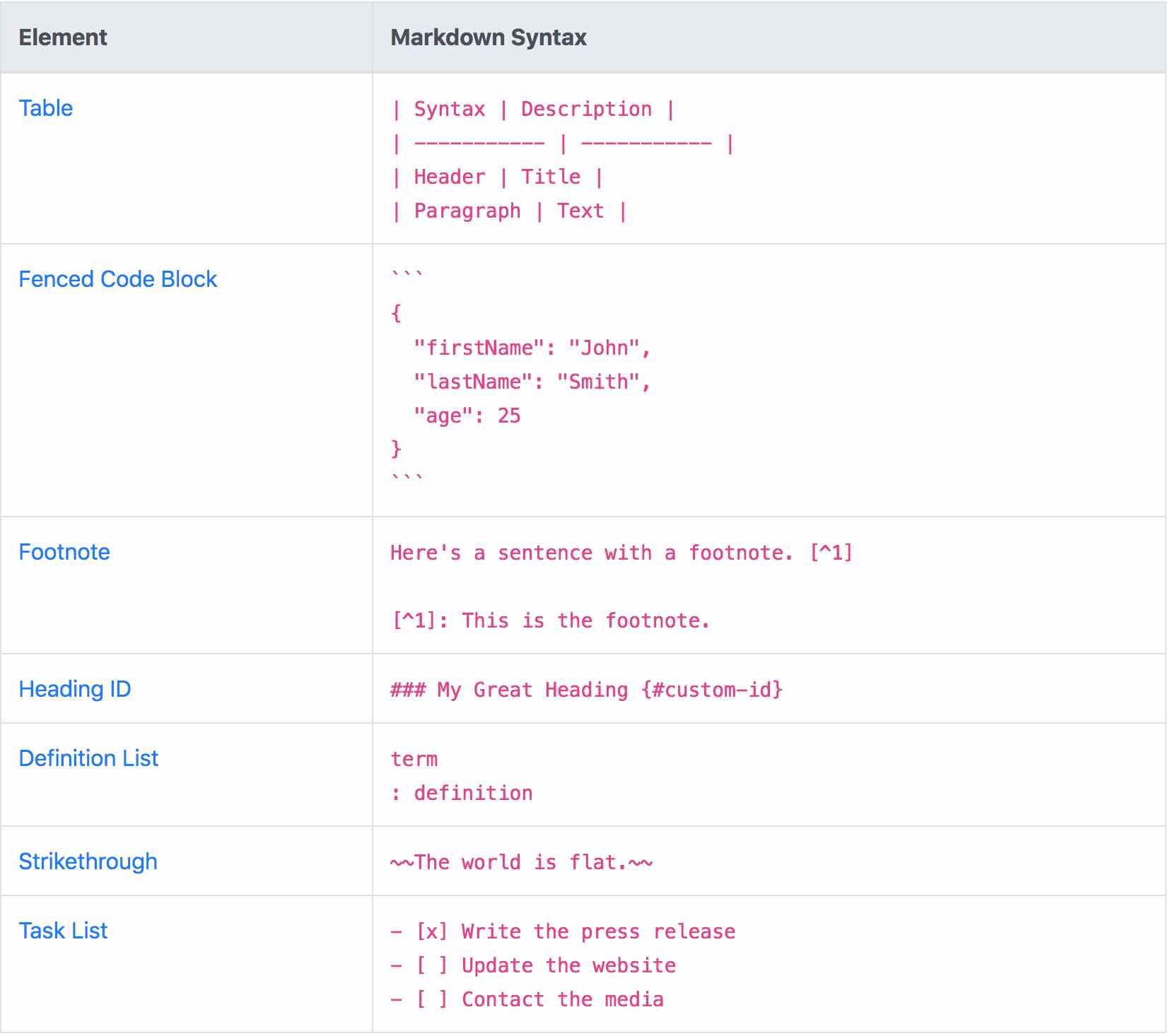Click the closing curly brace line

[x=397, y=449]
